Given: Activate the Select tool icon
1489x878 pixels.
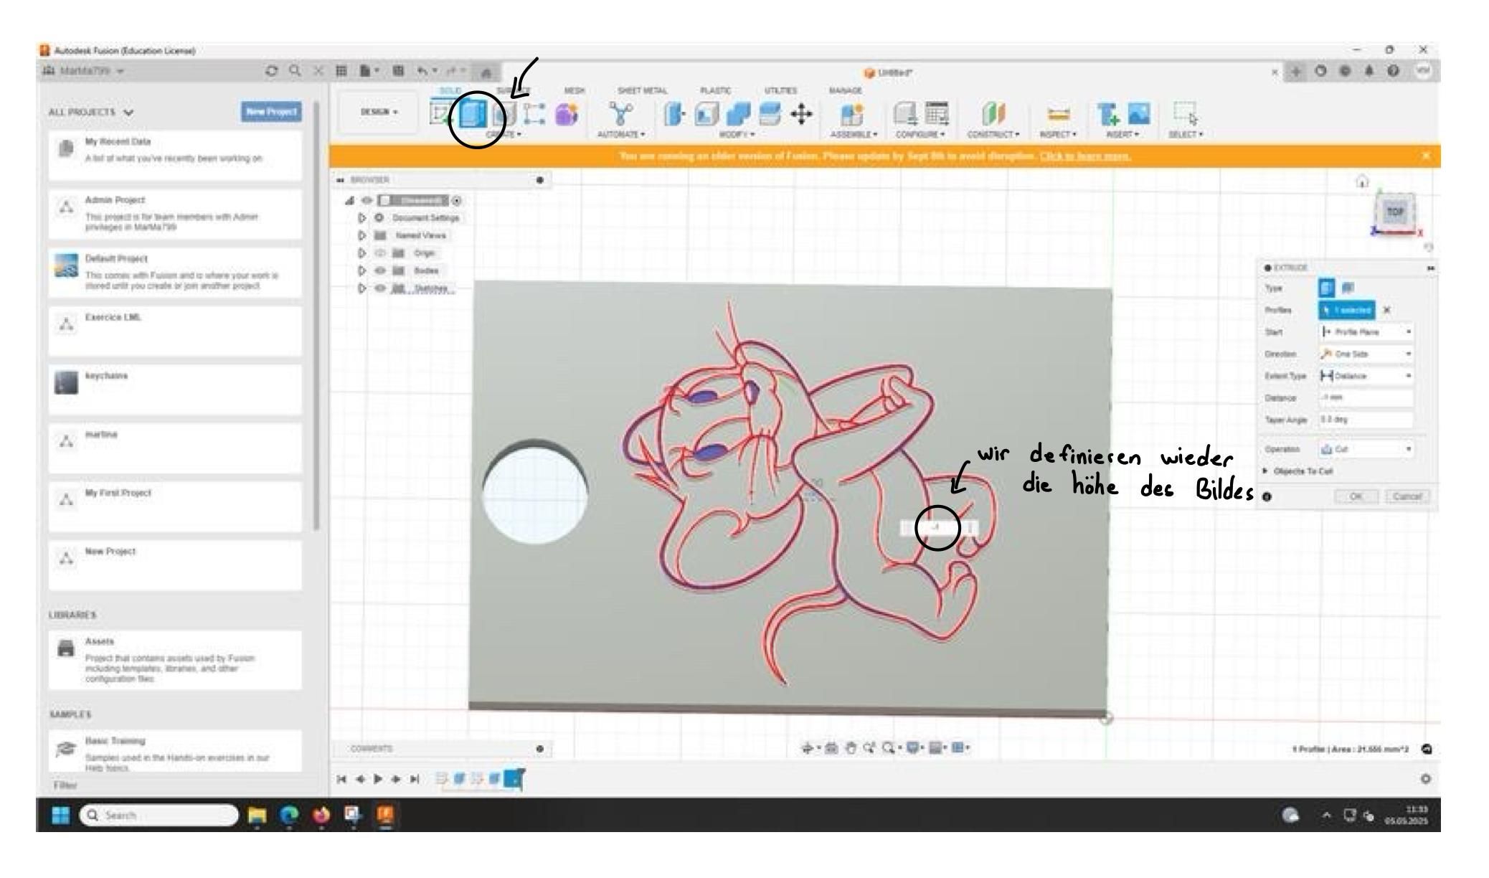Looking at the screenshot, I should 1185,115.
